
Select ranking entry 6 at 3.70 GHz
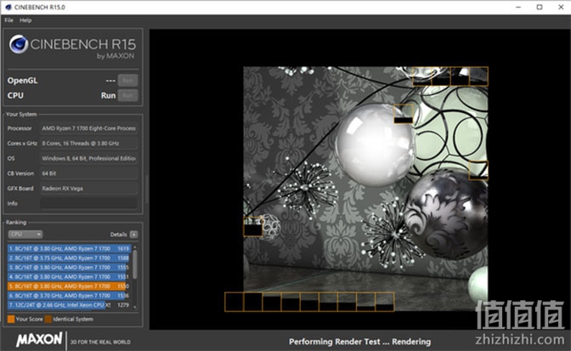[x=69, y=296]
